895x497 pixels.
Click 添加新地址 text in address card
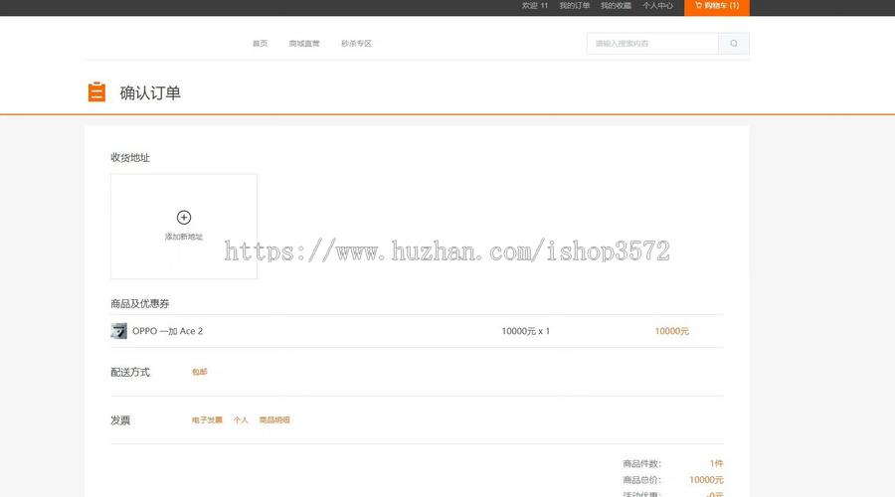(184, 237)
